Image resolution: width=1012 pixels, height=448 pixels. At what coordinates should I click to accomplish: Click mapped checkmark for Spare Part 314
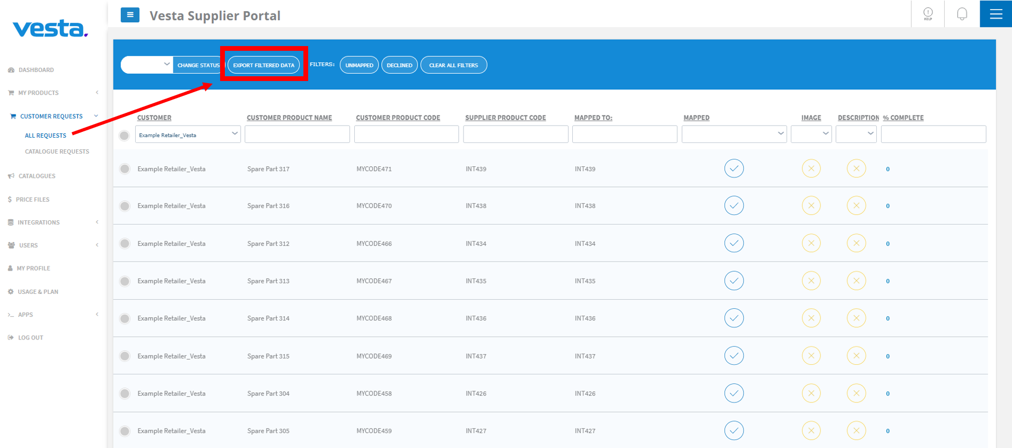(x=734, y=318)
